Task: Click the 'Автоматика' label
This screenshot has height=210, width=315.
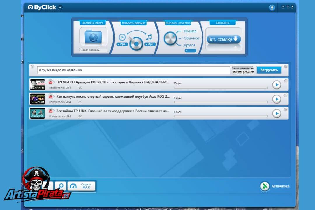Action: (281, 186)
